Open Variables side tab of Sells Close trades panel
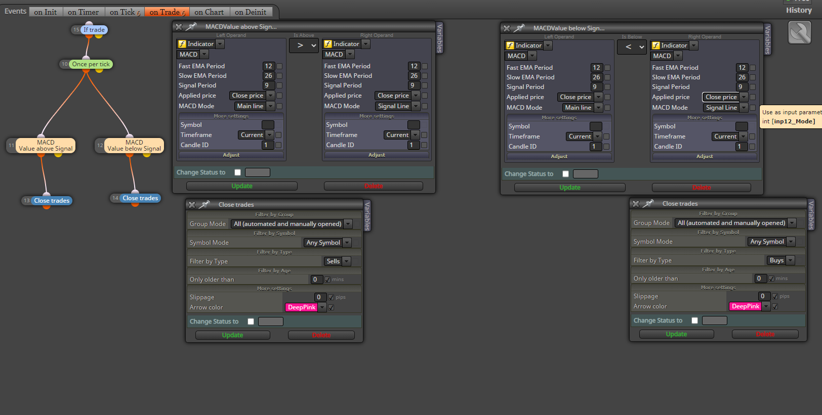 [367, 216]
